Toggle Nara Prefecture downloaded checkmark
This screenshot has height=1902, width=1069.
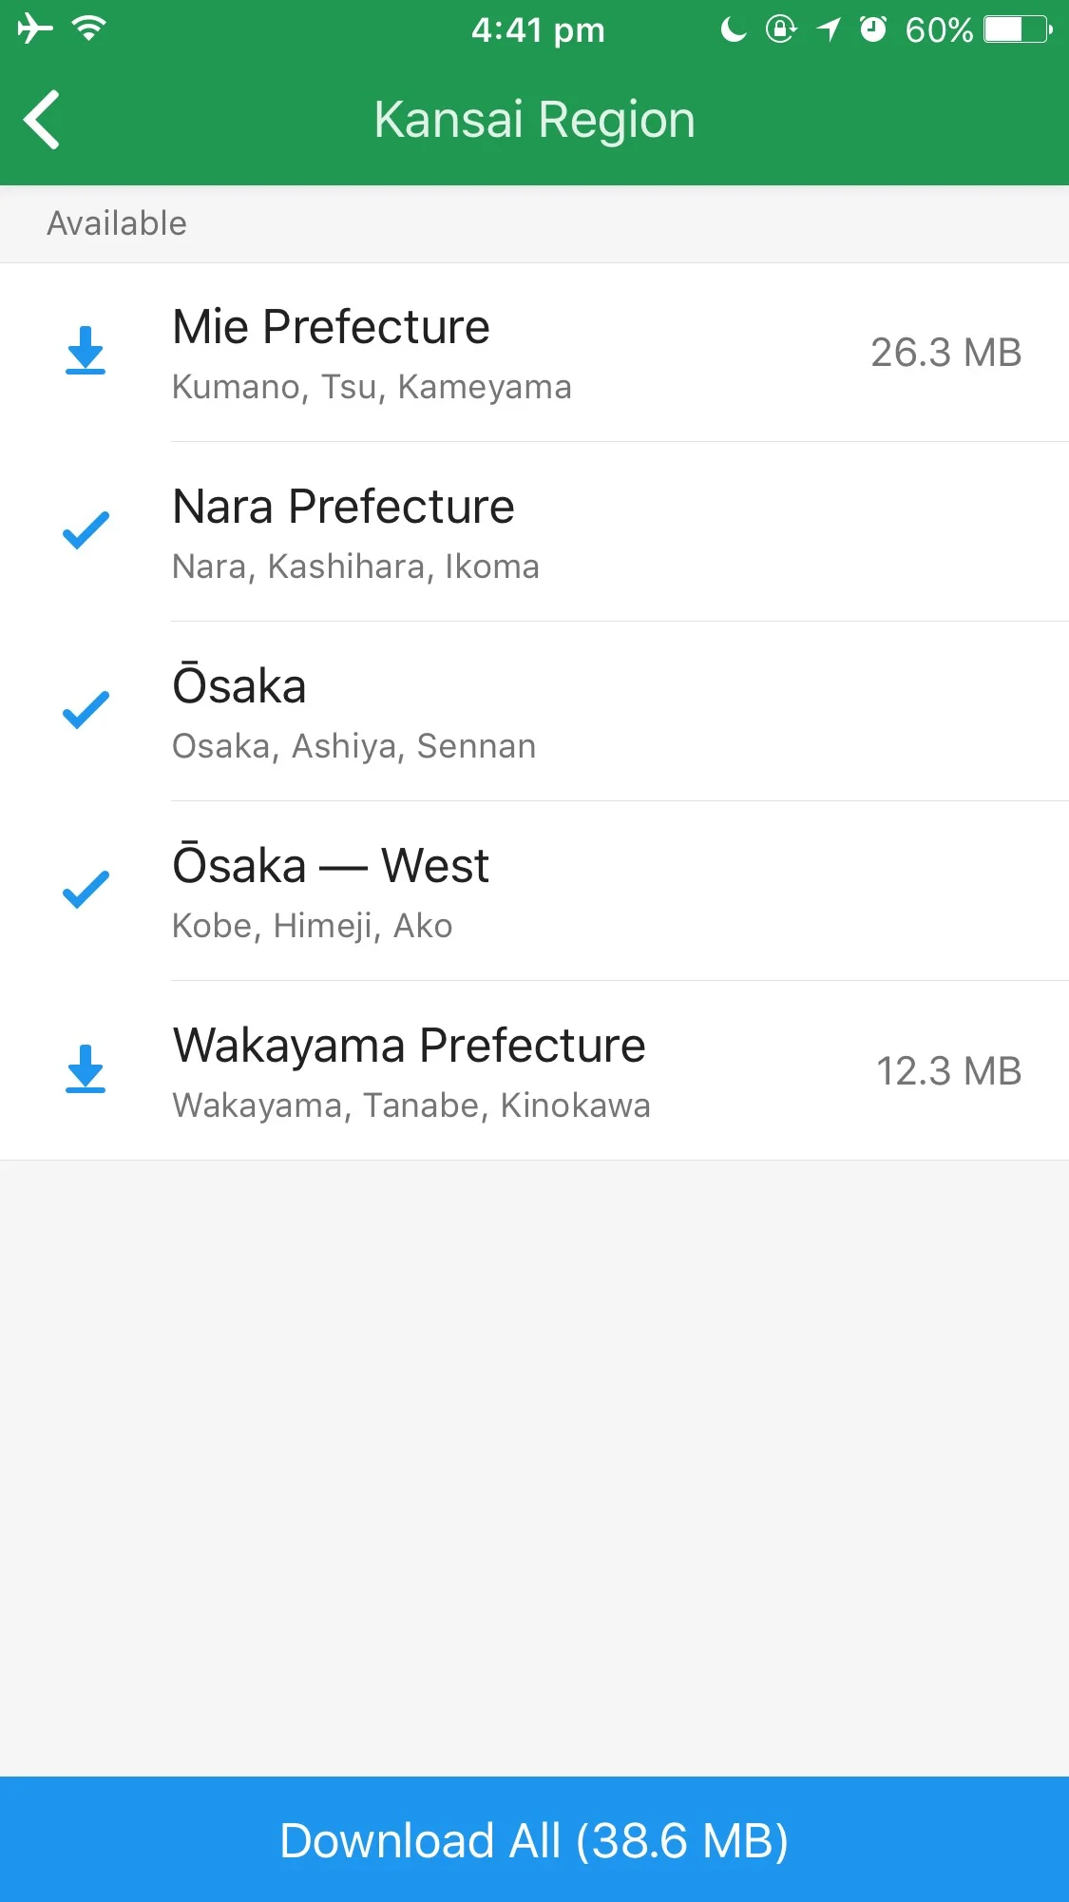click(x=86, y=530)
